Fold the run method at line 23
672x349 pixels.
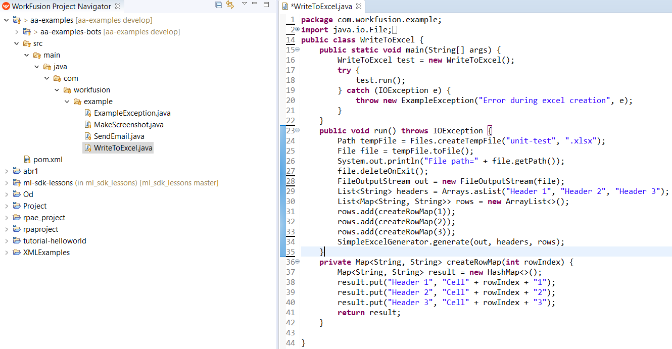tap(297, 130)
